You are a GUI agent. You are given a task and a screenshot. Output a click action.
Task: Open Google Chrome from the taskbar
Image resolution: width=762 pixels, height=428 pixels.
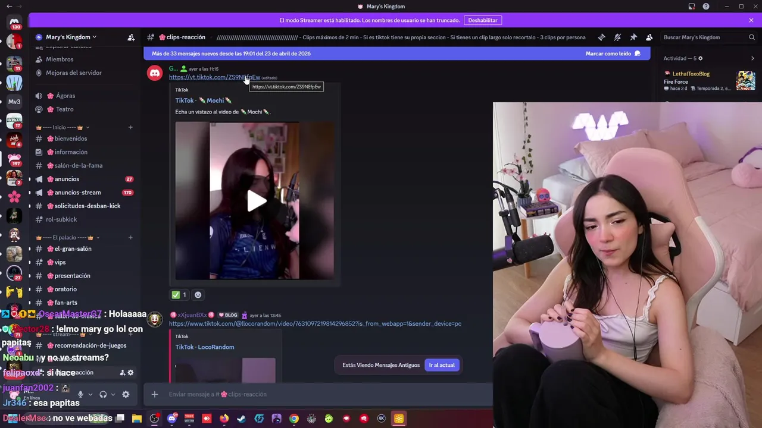pyautogui.click(x=294, y=418)
